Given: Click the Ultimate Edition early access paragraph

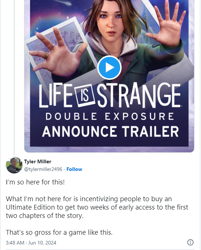Looking at the screenshot, I should (x=97, y=207).
